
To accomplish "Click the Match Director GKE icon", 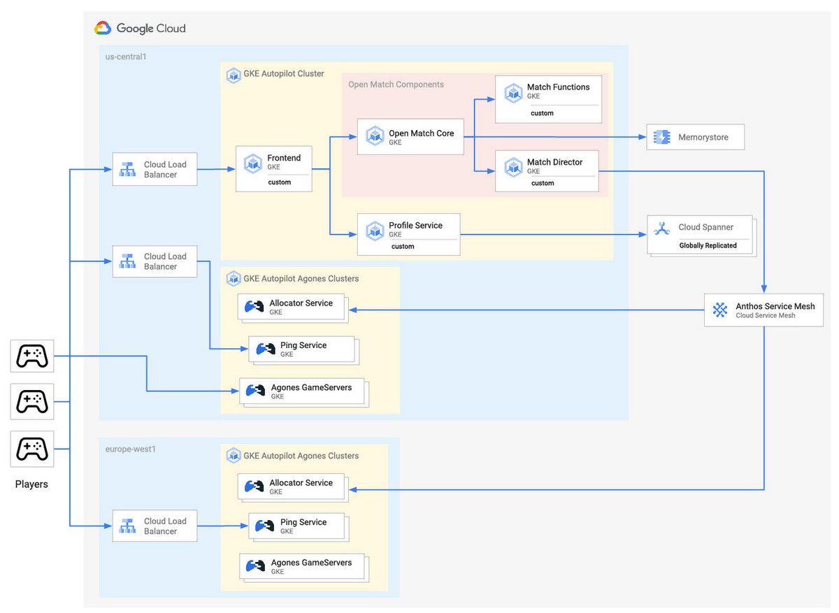I will [x=514, y=166].
